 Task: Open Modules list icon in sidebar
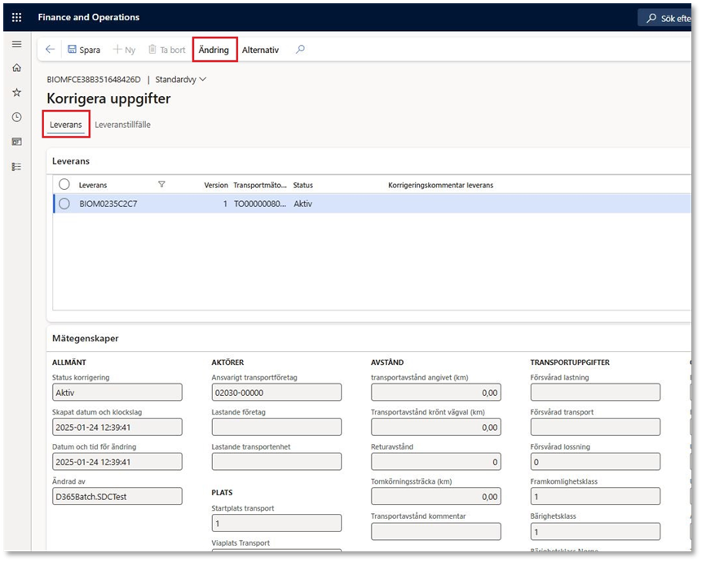[17, 166]
